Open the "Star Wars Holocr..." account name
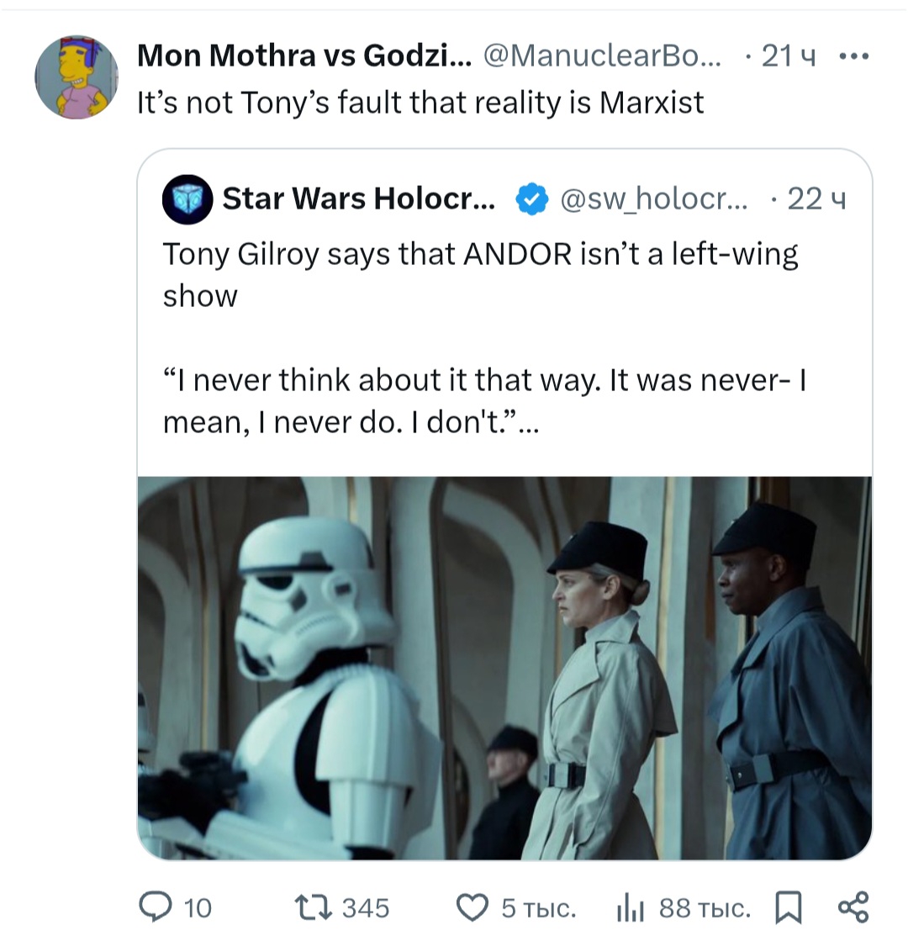Screen dimensions: 908x947 [358, 199]
